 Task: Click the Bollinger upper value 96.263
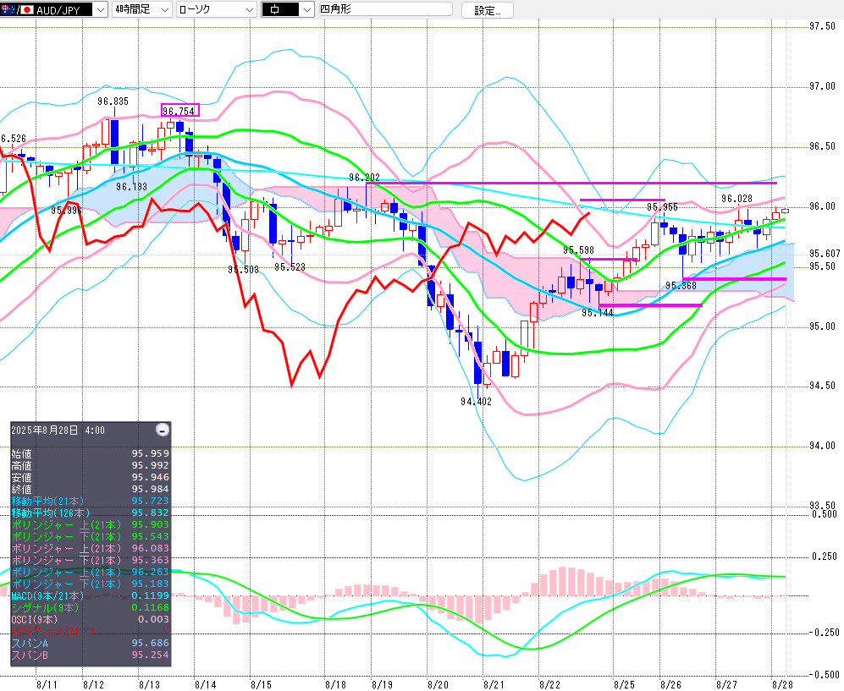(150, 572)
